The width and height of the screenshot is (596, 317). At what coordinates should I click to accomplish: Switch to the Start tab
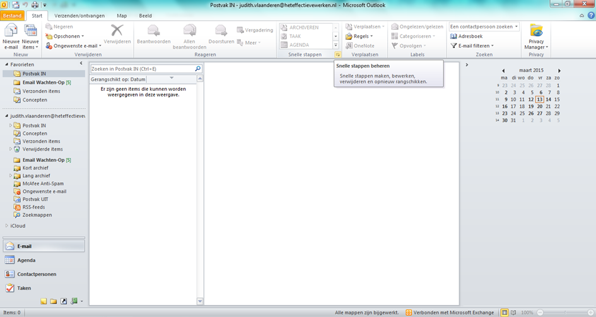click(x=37, y=16)
